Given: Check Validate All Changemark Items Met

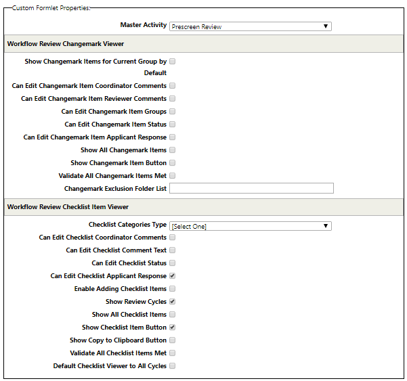Looking at the screenshot, I should [x=173, y=175].
